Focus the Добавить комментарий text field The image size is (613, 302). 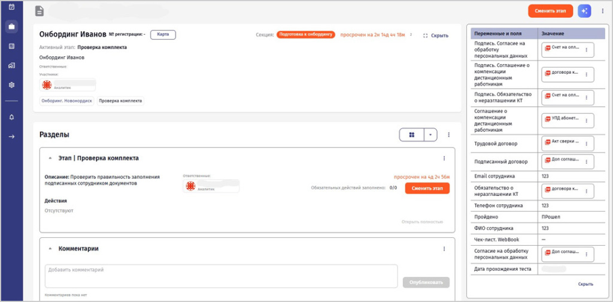[x=221, y=276]
